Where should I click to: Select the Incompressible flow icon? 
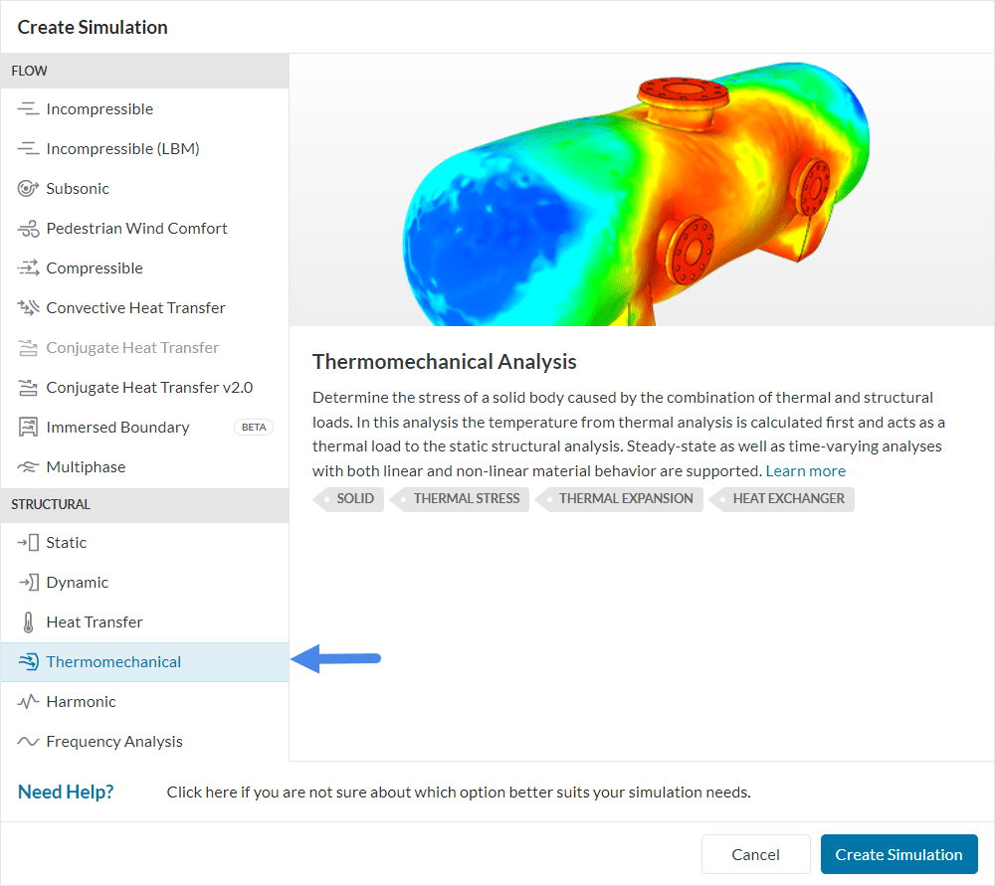click(25, 108)
